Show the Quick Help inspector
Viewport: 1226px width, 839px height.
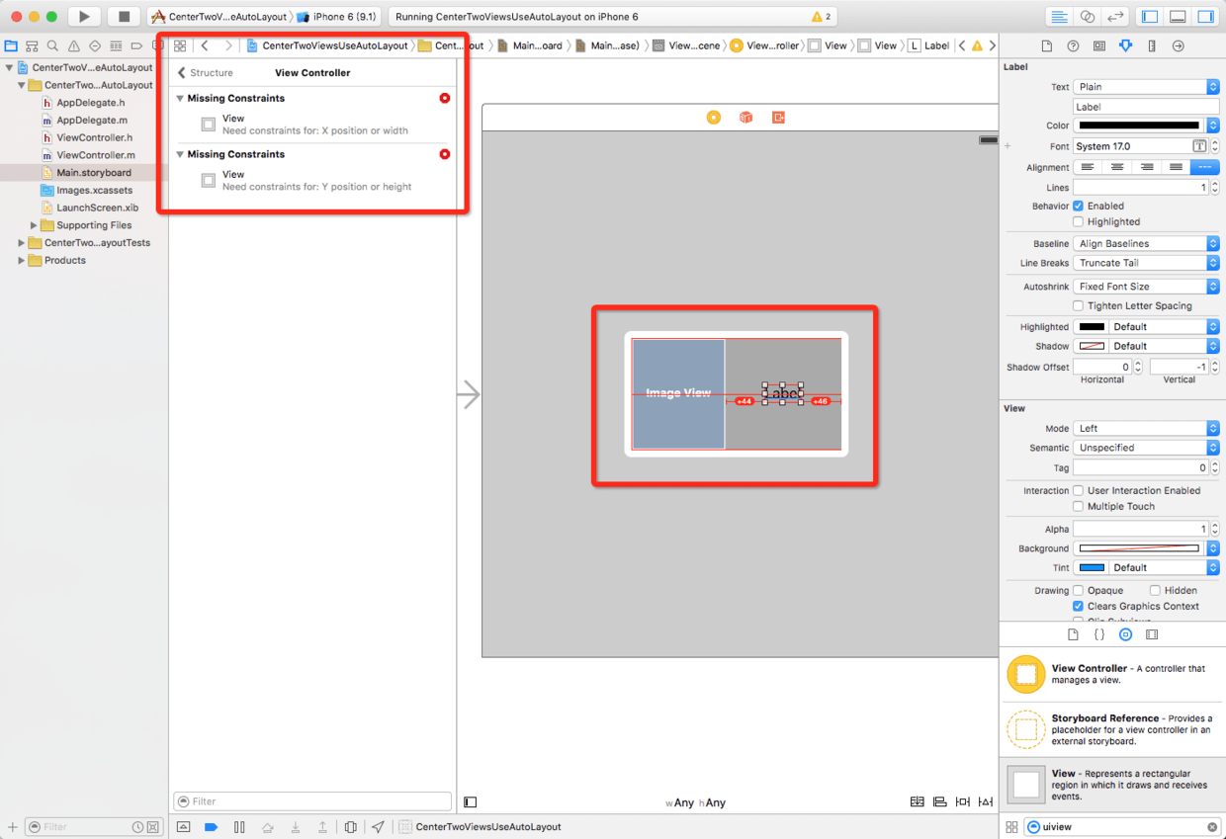click(x=1073, y=46)
